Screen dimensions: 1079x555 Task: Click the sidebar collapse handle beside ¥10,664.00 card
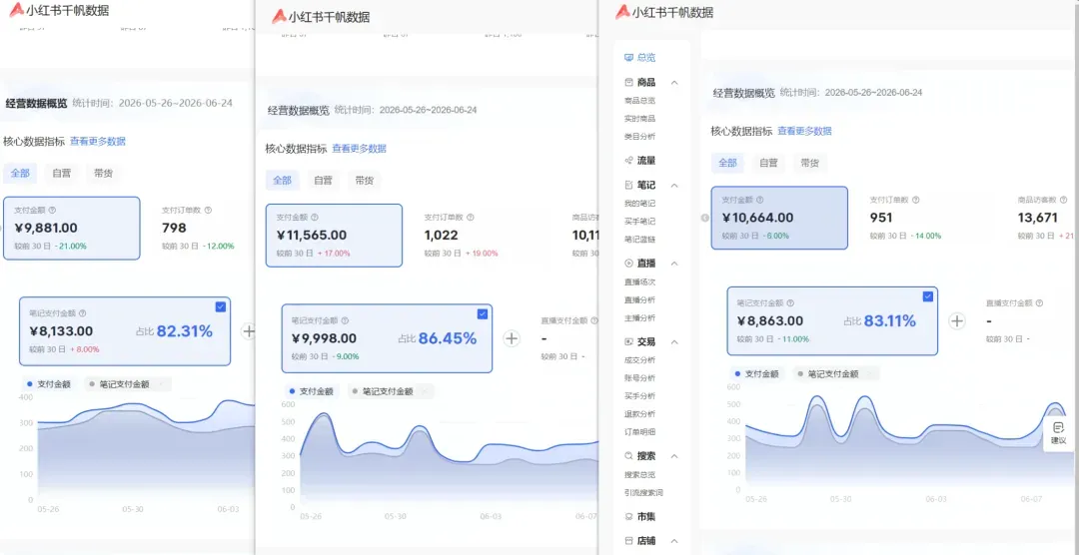pyautogui.click(x=704, y=218)
